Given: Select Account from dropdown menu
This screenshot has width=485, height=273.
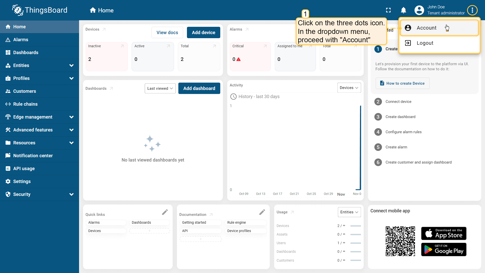Looking at the screenshot, I should (426, 28).
